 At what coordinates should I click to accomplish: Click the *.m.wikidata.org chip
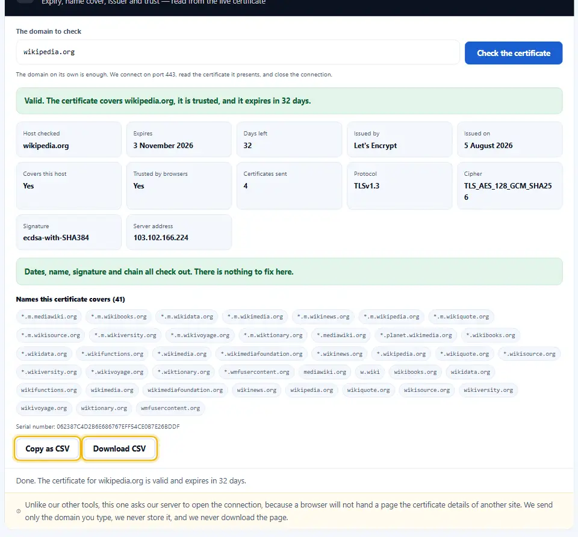pyautogui.click(x=187, y=317)
